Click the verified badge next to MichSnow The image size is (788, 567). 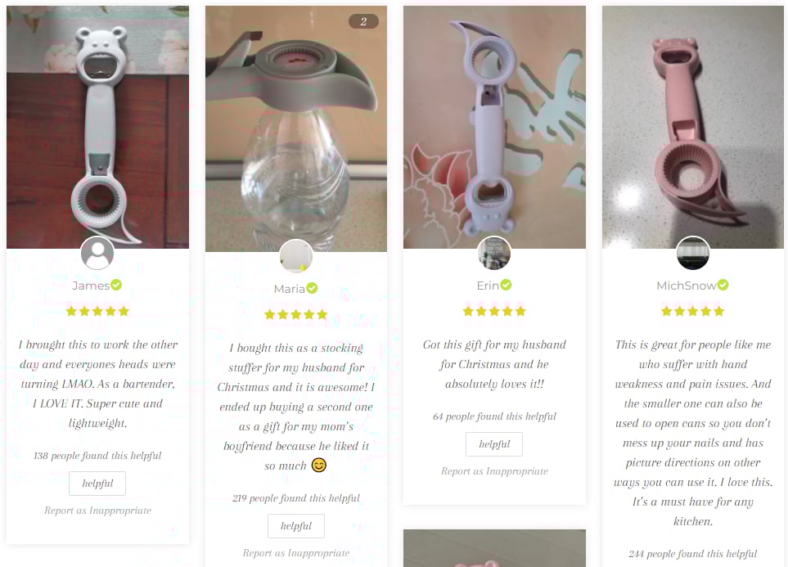click(x=723, y=285)
